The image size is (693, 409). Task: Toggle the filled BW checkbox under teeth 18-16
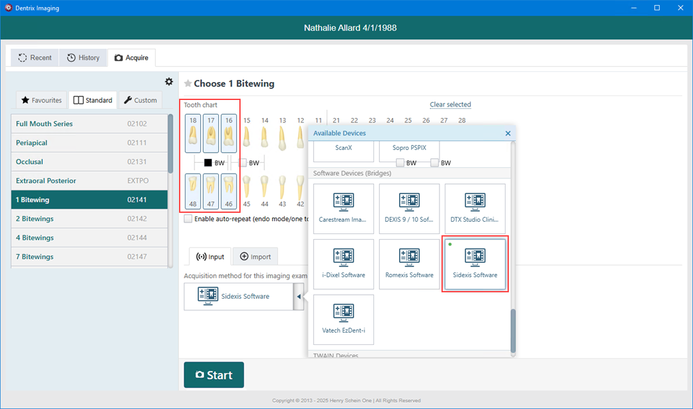tap(208, 163)
